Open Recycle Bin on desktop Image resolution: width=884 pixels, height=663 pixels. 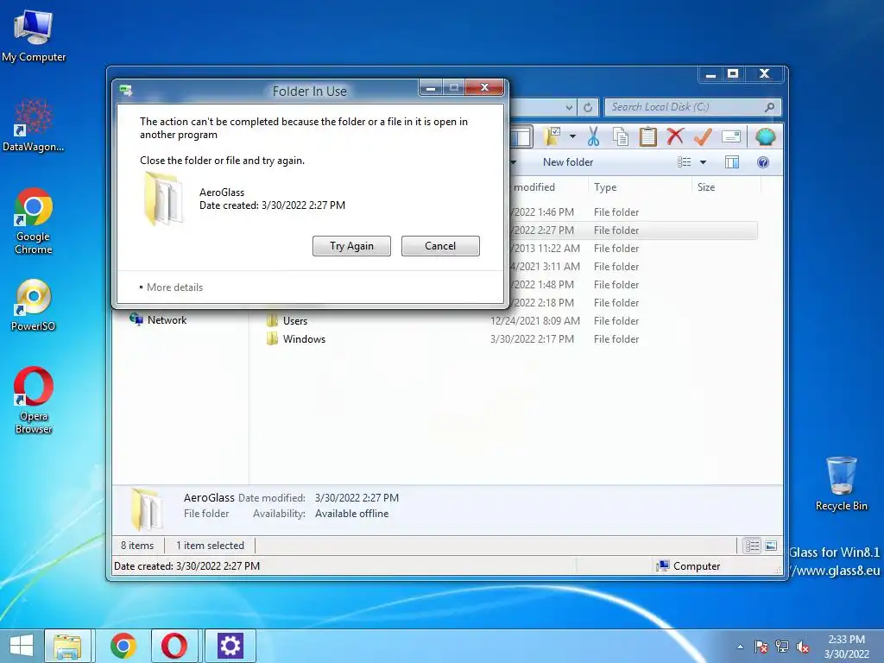click(x=841, y=483)
